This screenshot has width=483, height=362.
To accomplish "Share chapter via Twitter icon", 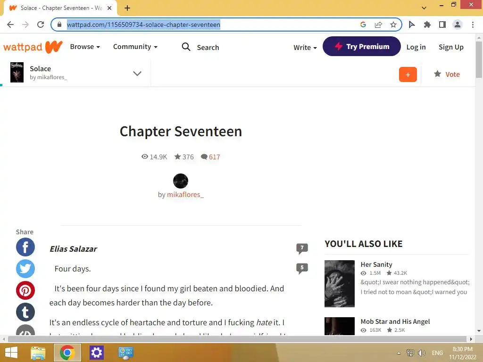I will [25, 269].
